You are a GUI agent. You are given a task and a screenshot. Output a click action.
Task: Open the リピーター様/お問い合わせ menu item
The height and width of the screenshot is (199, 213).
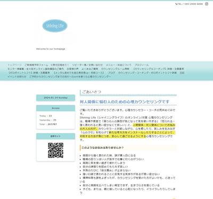pyautogui.click(x=87, y=65)
